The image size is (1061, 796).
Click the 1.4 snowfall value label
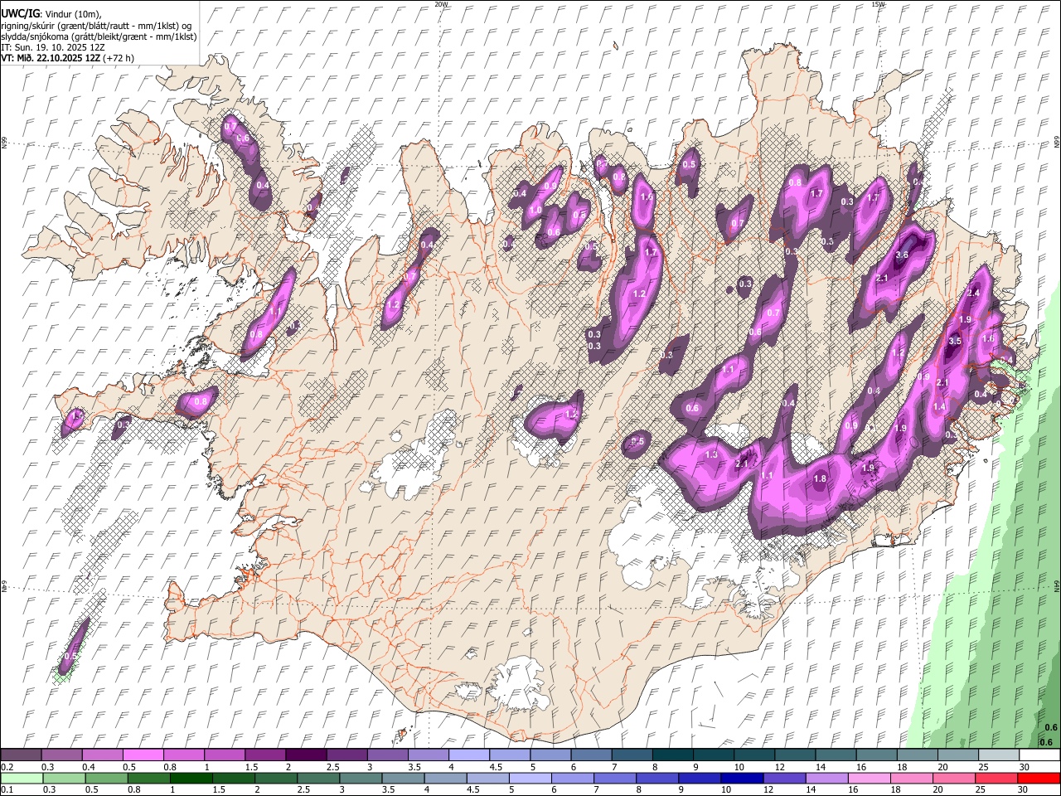click(x=939, y=407)
